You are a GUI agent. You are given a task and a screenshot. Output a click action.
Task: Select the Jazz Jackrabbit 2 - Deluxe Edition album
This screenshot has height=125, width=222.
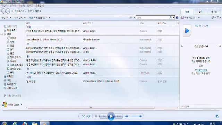click(x=44, y=40)
